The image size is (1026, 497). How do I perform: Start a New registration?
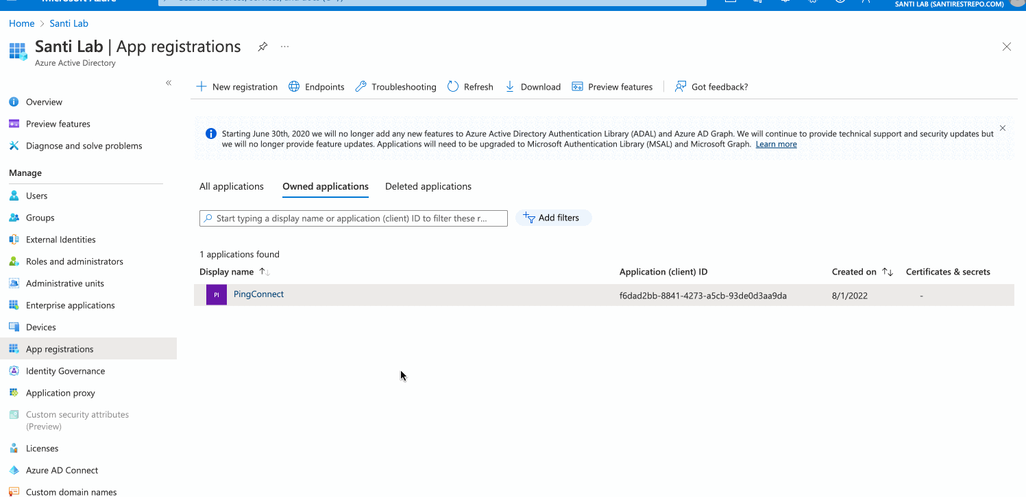[x=236, y=86]
